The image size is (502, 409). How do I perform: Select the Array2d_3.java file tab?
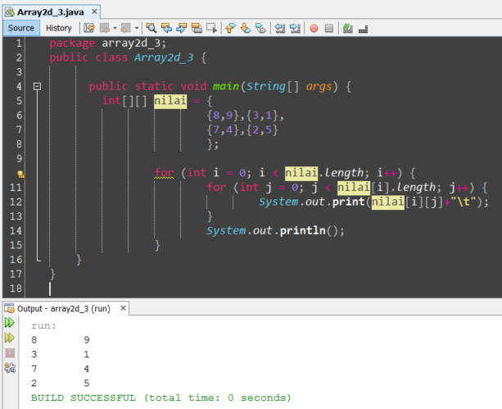tap(50, 12)
